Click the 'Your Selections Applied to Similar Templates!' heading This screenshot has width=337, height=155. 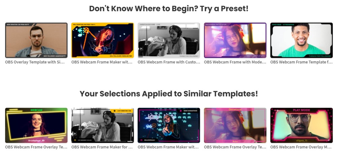(169, 94)
